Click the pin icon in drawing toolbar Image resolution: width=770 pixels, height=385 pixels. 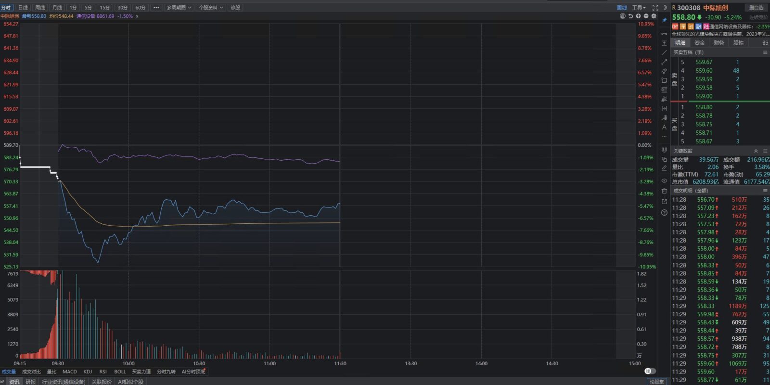[x=664, y=20]
